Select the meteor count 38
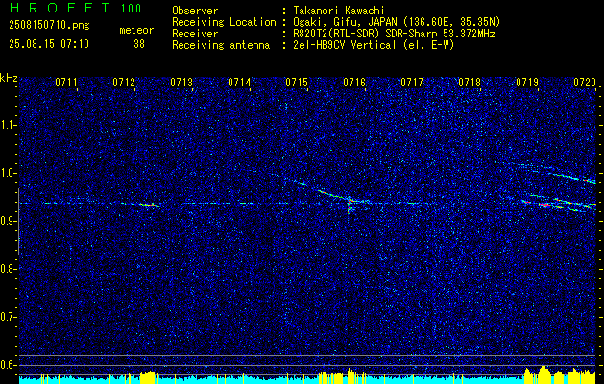The image size is (604, 384). (139, 44)
